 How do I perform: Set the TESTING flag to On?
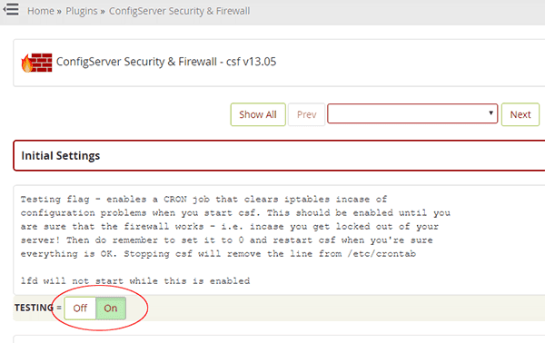click(111, 309)
